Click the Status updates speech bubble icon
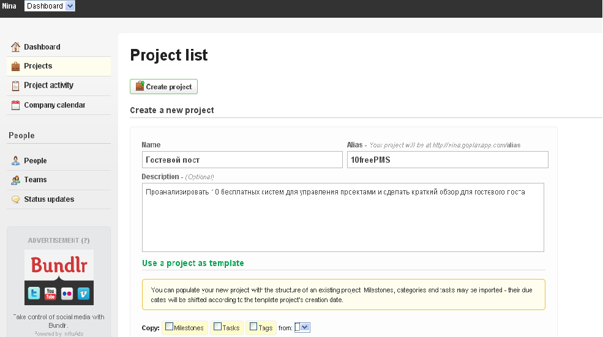The width and height of the screenshot is (603, 337). [x=15, y=199]
